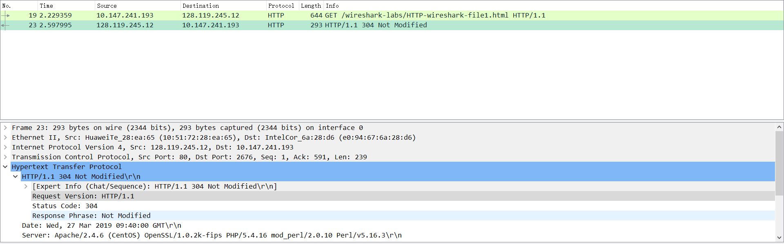Select Status Code: 304 field
This screenshot has height=244, width=784.
[x=403, y=206]
